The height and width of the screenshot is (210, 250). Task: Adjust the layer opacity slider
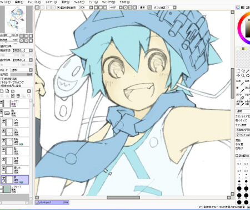[x=21, y=74]
